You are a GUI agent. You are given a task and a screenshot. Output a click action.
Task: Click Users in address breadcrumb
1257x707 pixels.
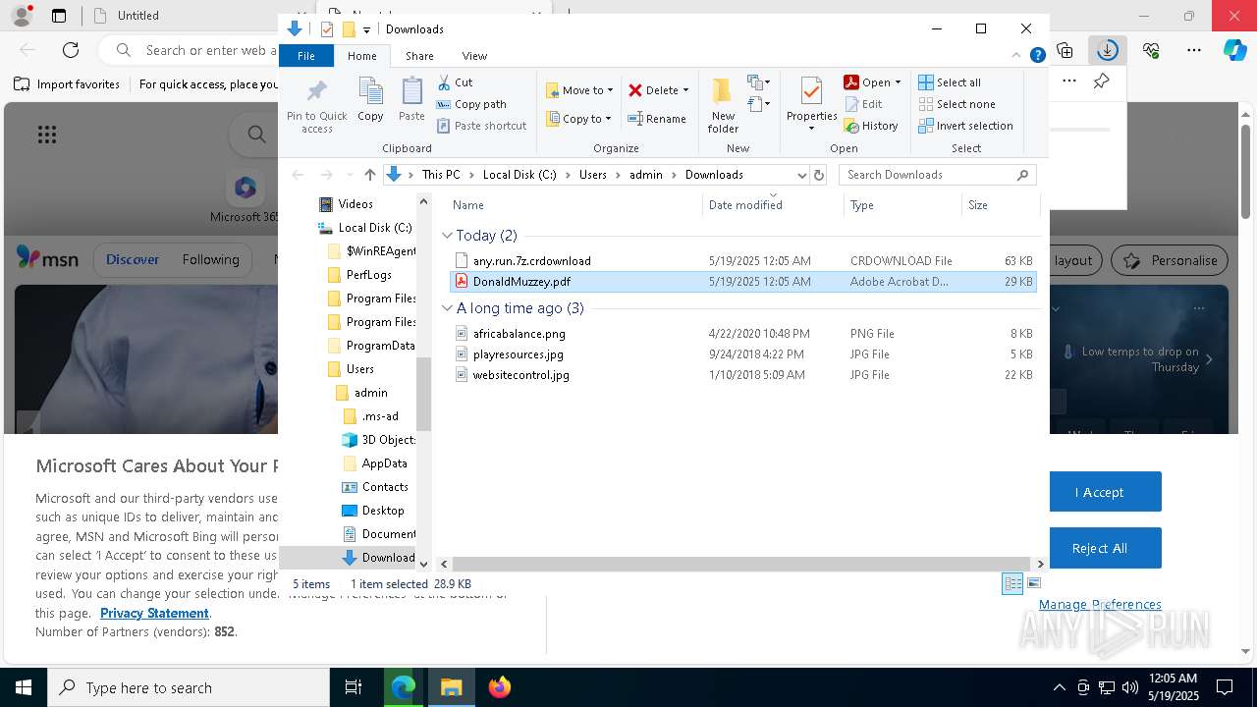592,175
